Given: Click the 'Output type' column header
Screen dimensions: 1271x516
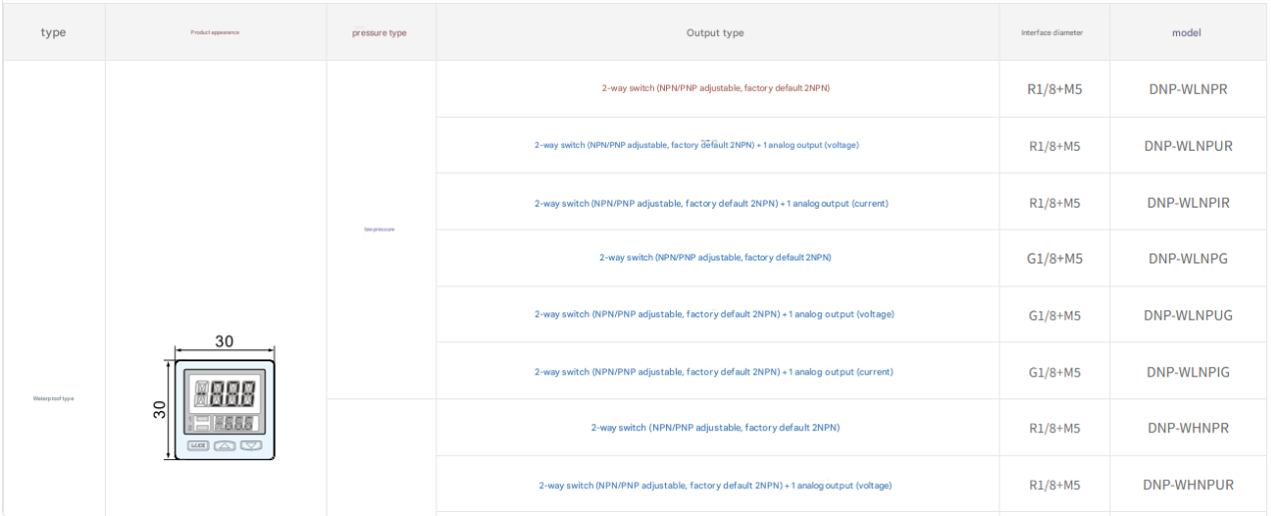Looking at the screenshot, I should tap(715, 33).
